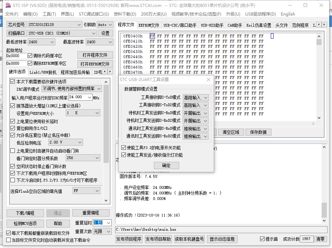
Task: Click 读取本机硬盘号 button
Action: click(189, 239)
